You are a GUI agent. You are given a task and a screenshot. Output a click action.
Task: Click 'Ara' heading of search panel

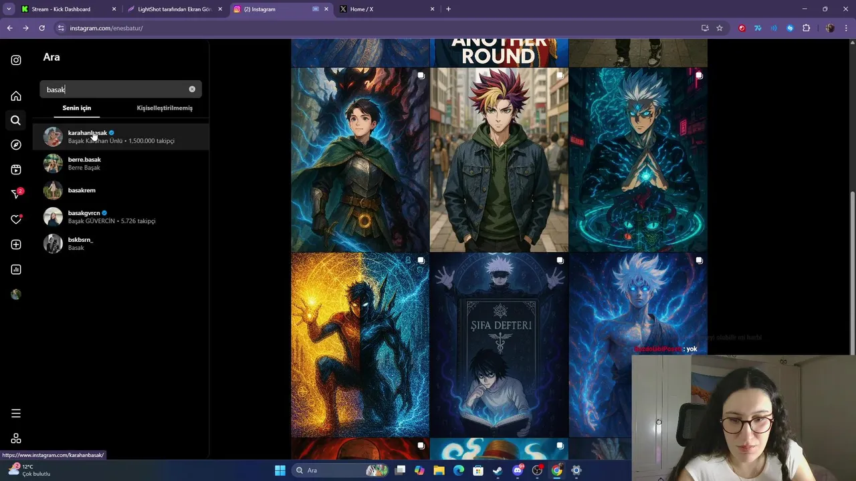tap(51, 57)
